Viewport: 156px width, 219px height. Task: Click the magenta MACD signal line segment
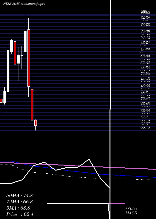click(x=118, y=203)
